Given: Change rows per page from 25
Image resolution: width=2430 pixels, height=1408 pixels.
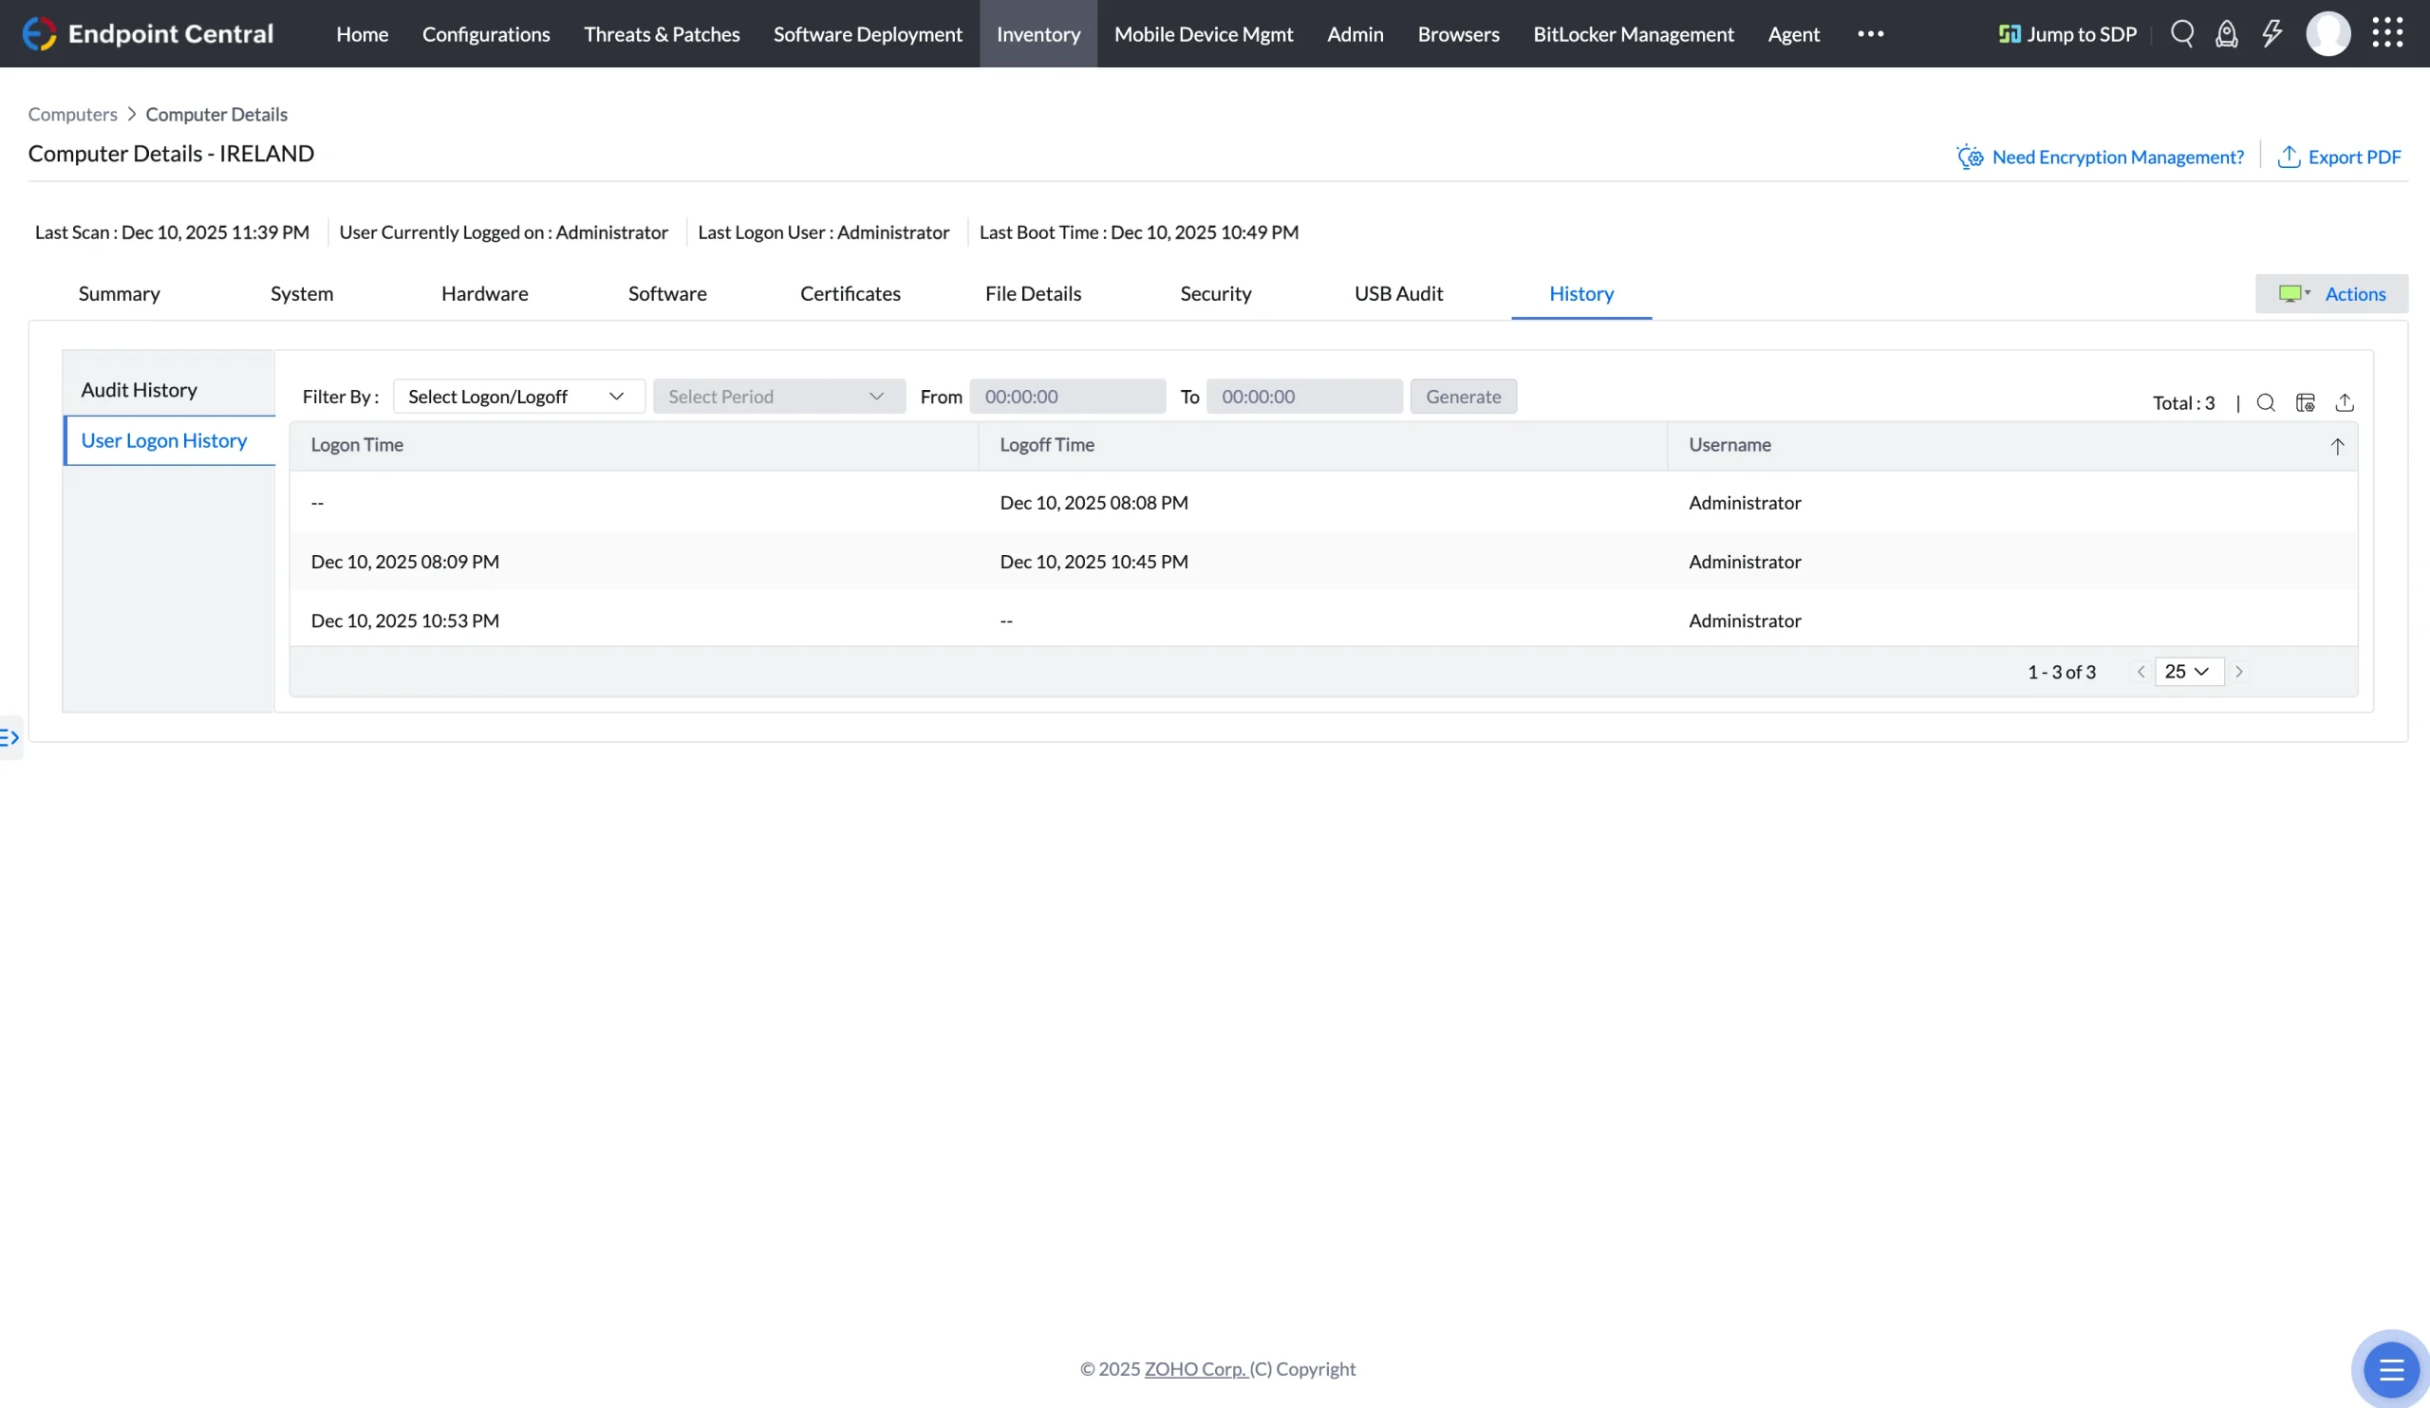Looking at the screenshot, I should [x=2189, y=672].
